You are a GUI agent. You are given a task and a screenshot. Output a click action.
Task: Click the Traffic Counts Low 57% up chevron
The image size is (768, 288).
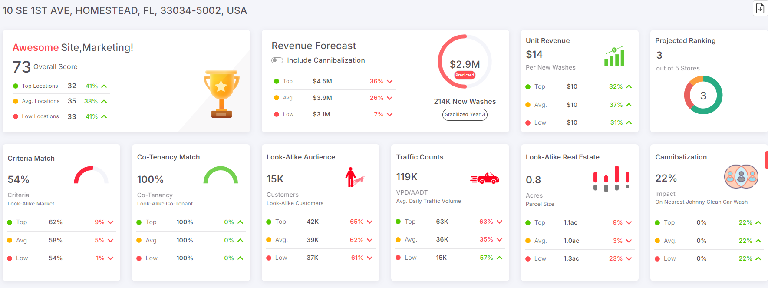pos(499,258)
